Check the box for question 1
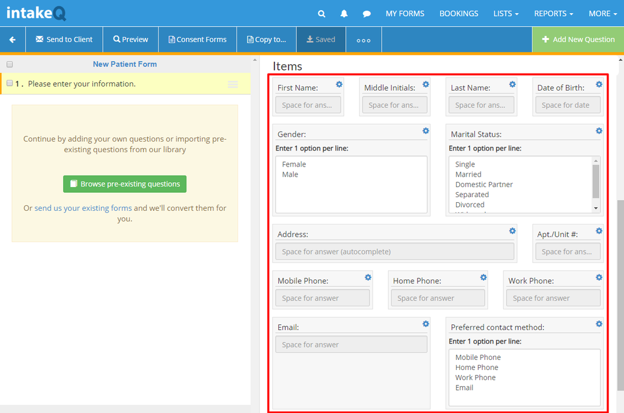Image resolution: width=624 pixels, height=413 pixels. (x=9, y=83)
